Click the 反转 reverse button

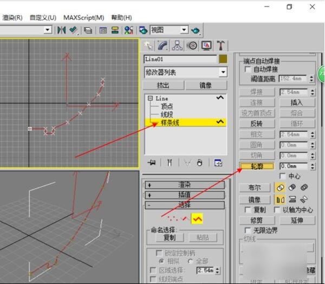[x=257, y=124]
